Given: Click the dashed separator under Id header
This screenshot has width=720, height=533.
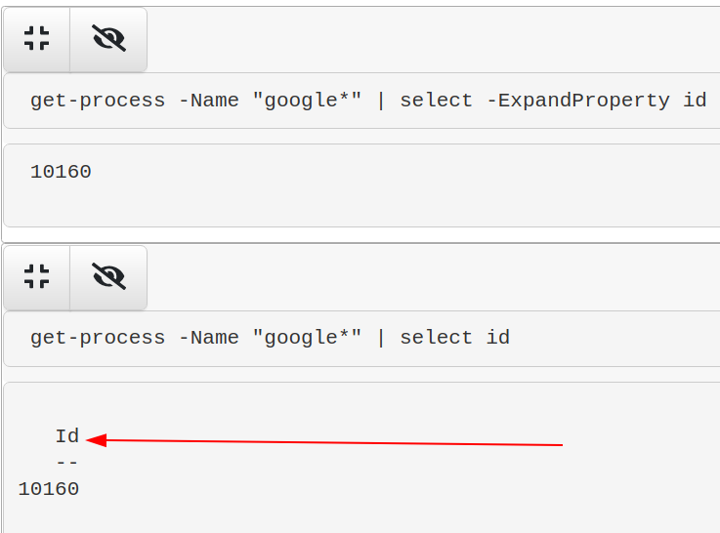Looking at the screenshot, I should 67,463.
